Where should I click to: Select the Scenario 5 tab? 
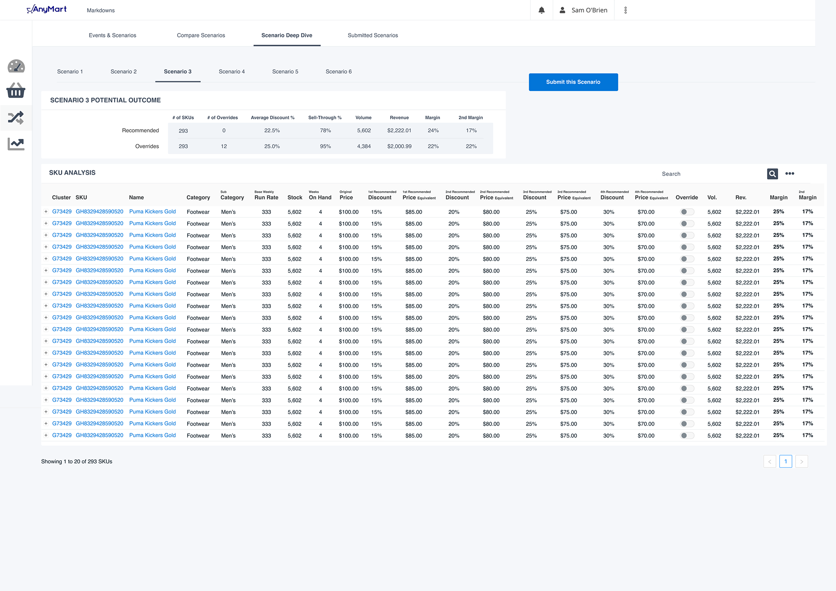coord(285,71)
